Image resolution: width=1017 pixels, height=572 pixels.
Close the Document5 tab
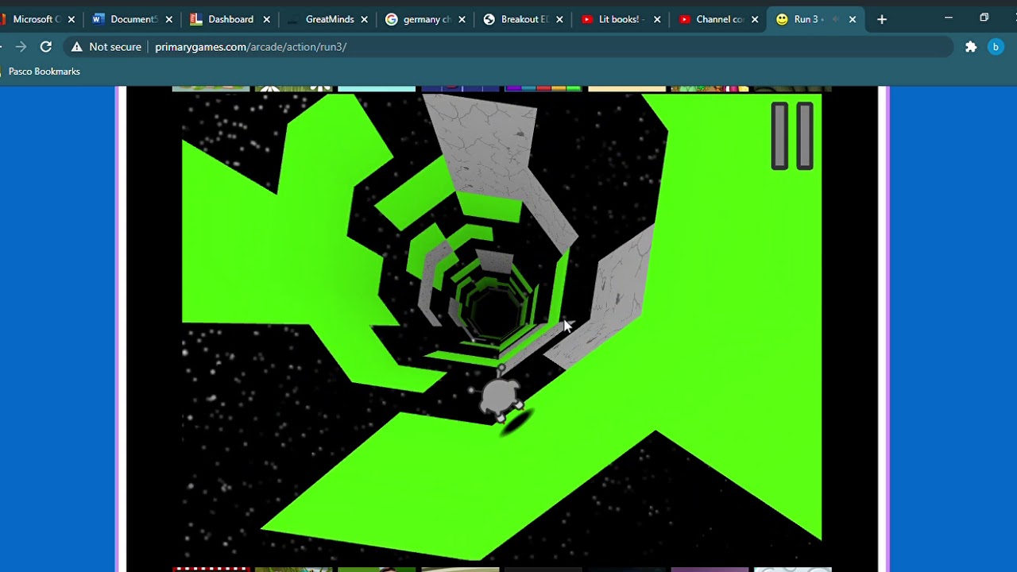[x=168, y=19]
